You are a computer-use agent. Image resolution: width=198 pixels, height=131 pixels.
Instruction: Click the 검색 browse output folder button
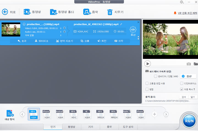tap(184, 97)
